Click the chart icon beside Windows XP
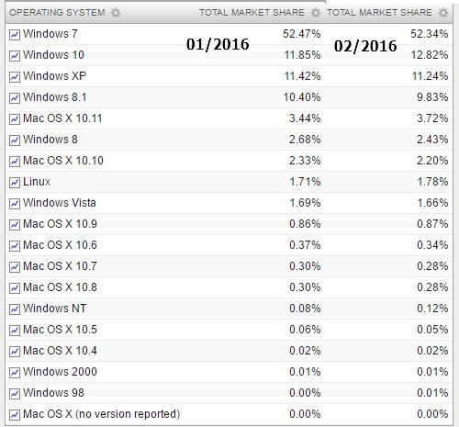The width and height of the screenshot is (459, 427). [15, 77]
